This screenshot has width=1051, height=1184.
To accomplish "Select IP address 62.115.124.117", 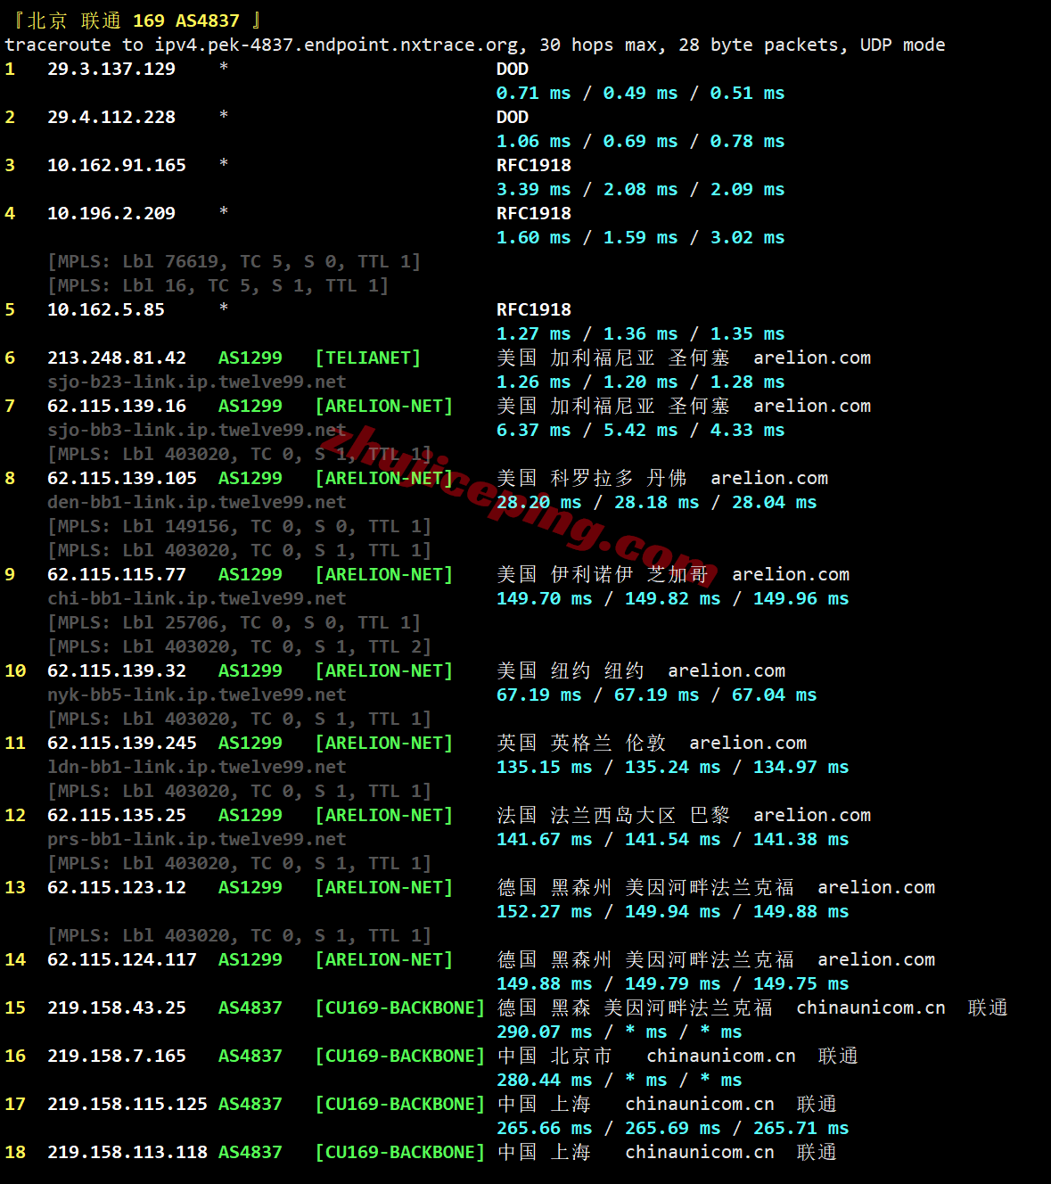I will point(122,959).
